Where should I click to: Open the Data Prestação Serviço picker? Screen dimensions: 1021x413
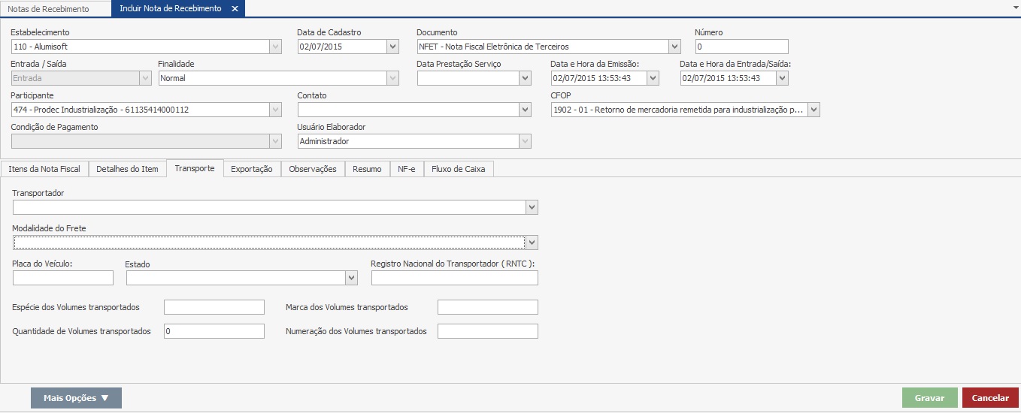point(525,78)
